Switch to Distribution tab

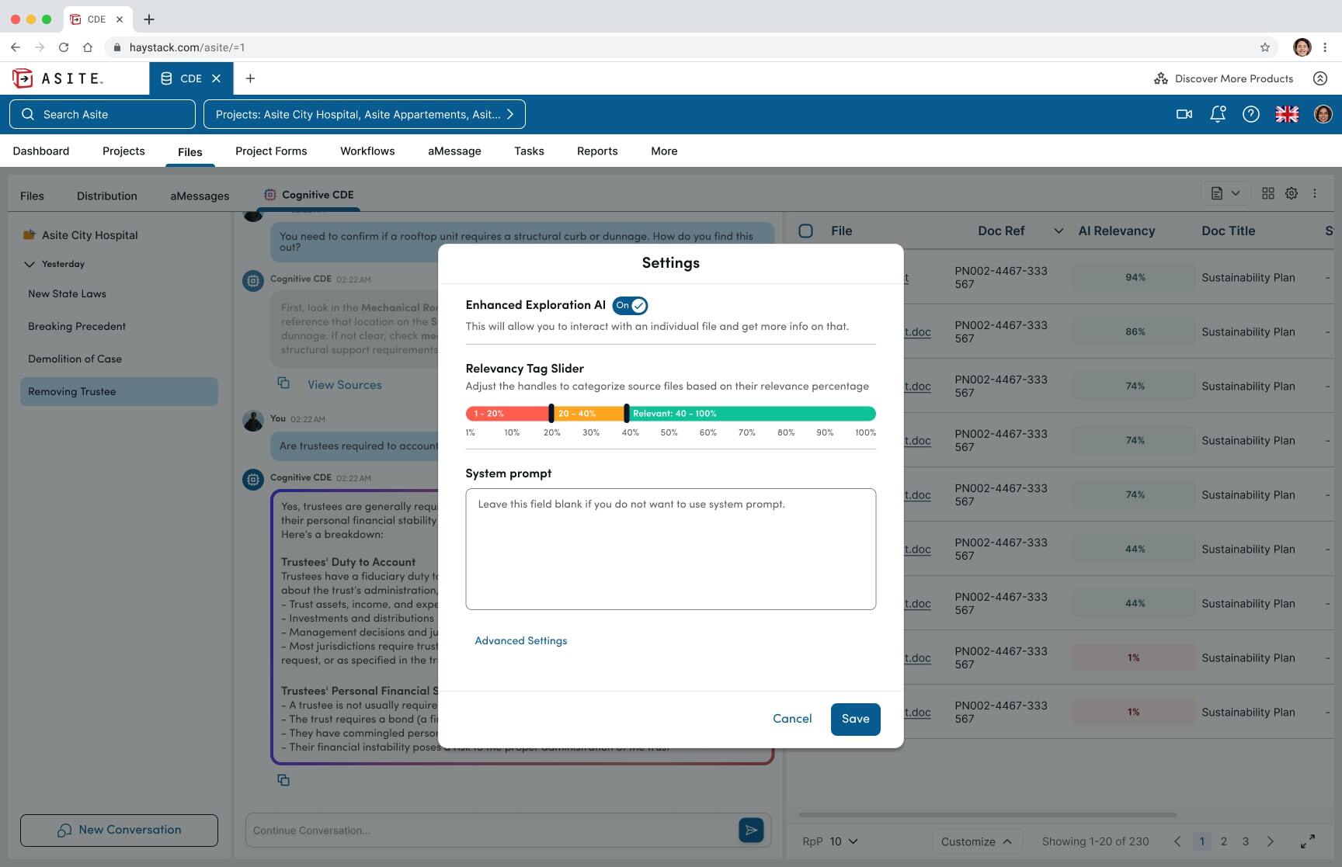tap(107, 196)
